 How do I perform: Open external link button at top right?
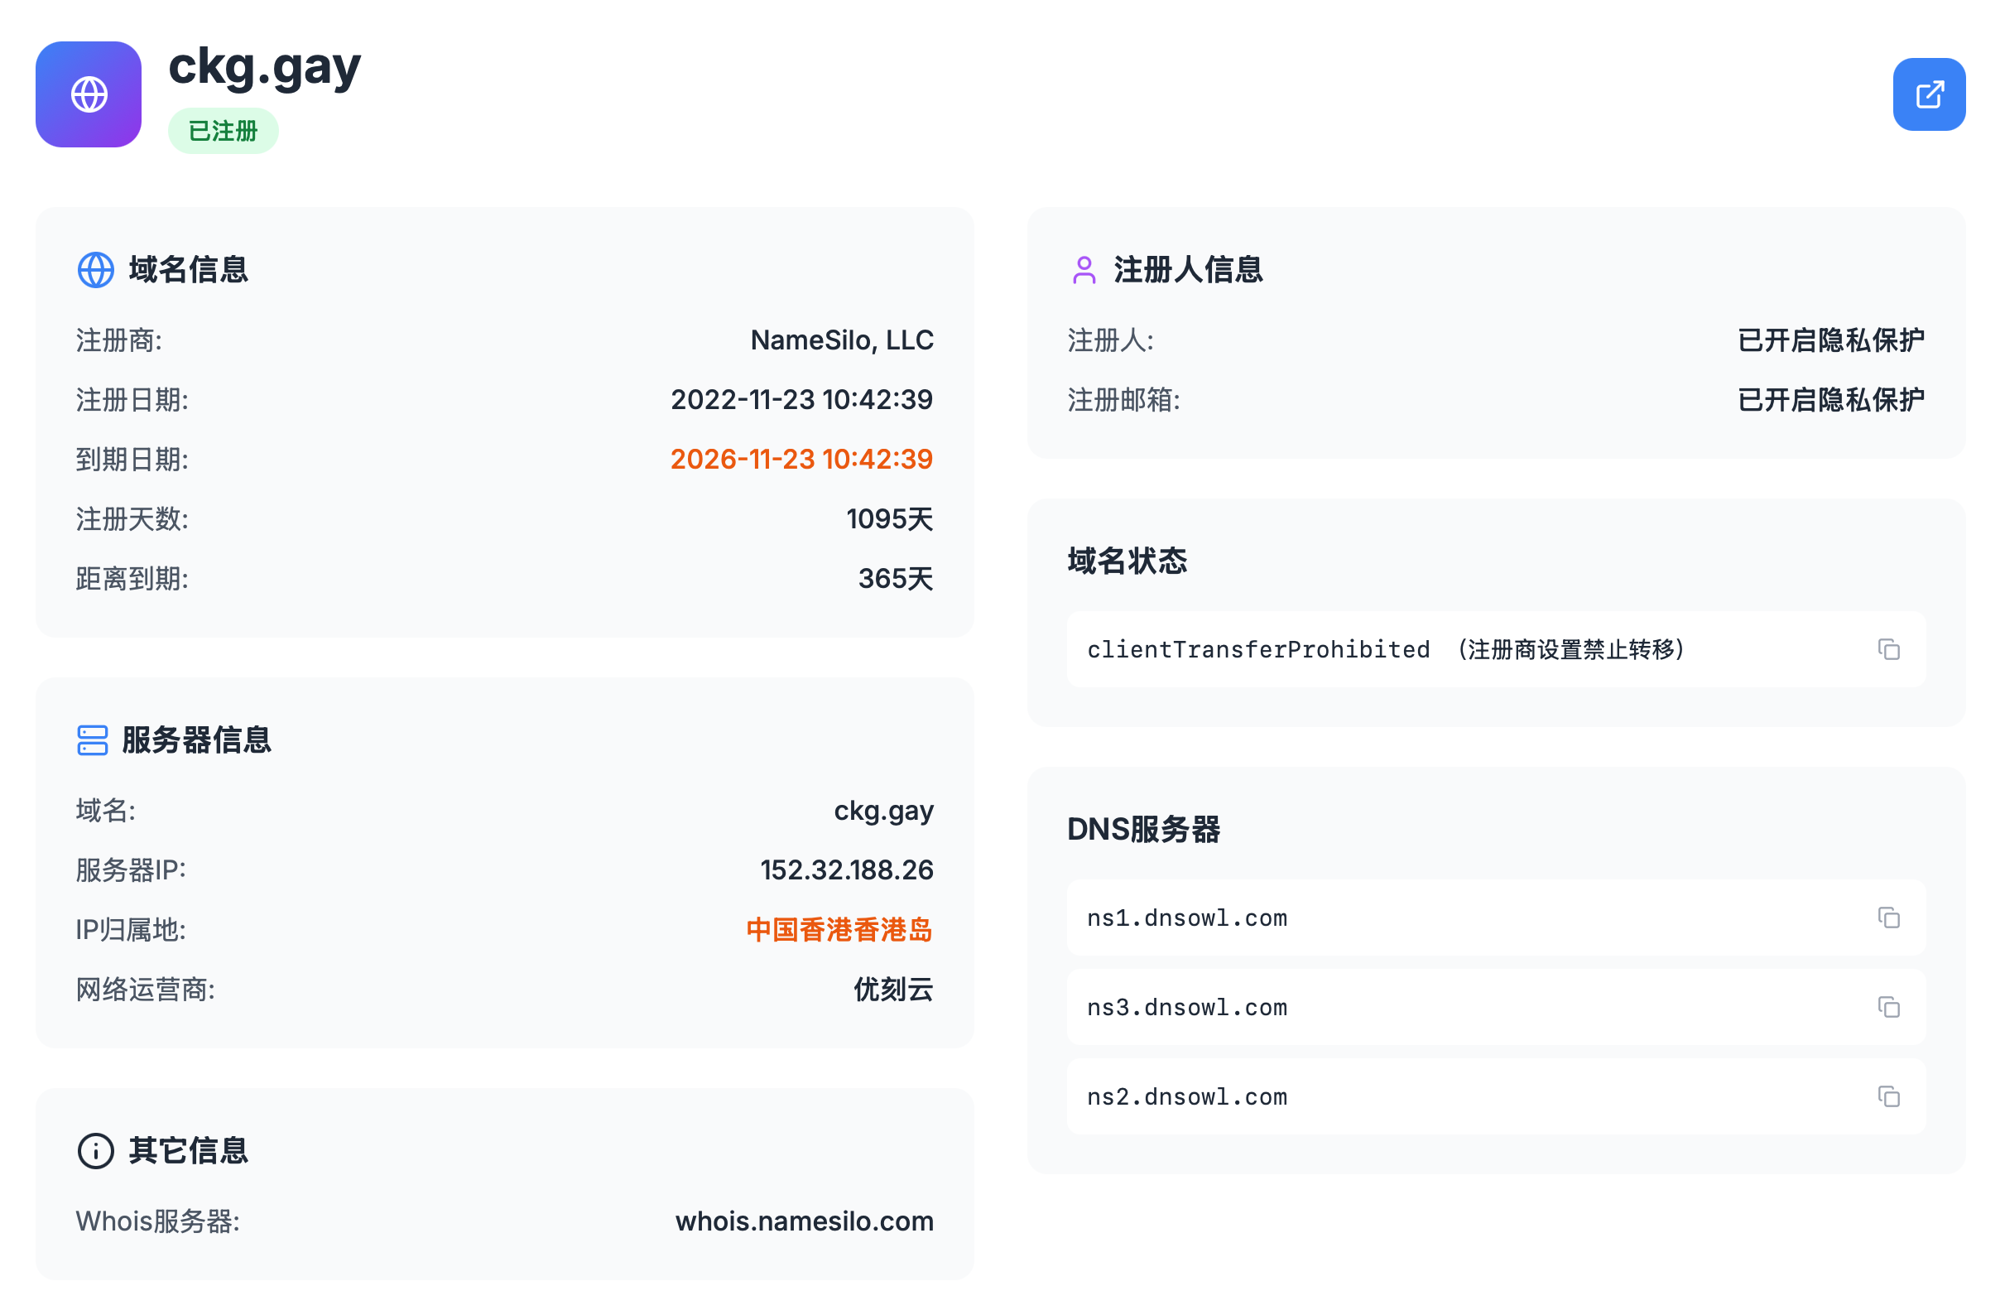point(1928,94)
